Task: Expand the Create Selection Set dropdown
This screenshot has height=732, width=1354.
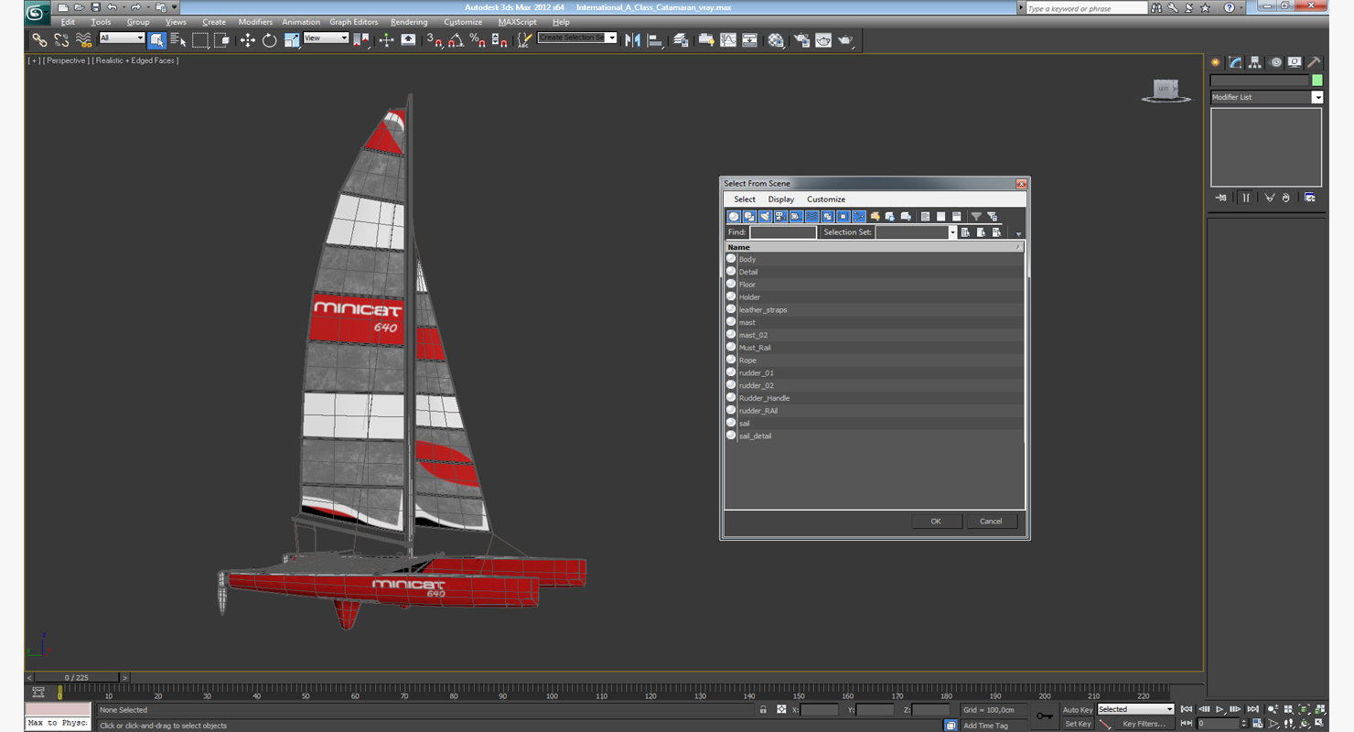Action: tap(612, 38)
